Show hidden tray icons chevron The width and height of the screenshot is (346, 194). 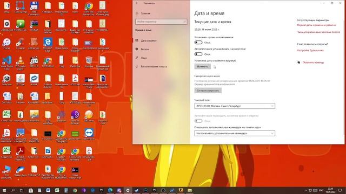coord(305,190)
